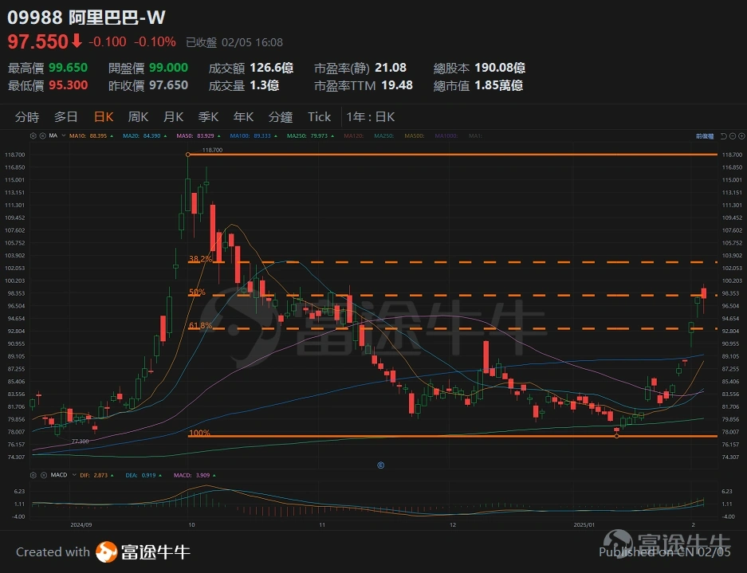This screenshot has height=573, width=747.
Task: Open the 分鐘 chart tab
Action: (281, 116)
